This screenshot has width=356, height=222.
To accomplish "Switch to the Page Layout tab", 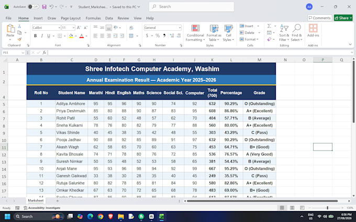I will tap(71, 18).
